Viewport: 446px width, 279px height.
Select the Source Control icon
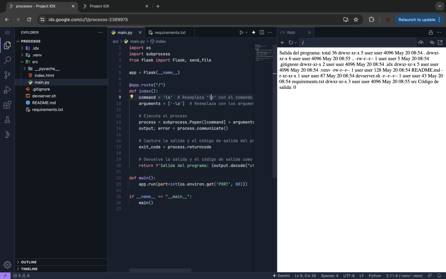(x=7, y=75)
